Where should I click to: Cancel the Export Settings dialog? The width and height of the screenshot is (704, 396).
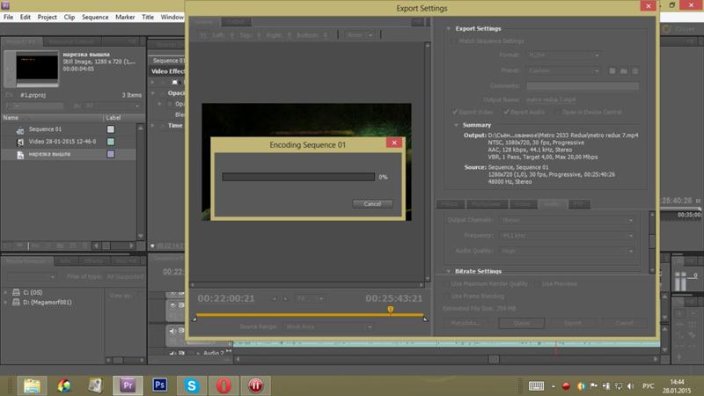pyautogui.click(x=624, y=323)
